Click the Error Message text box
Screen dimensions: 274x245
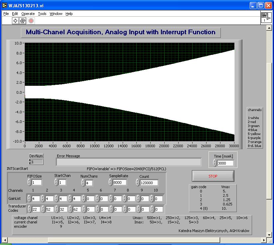[x=129, y=162]
